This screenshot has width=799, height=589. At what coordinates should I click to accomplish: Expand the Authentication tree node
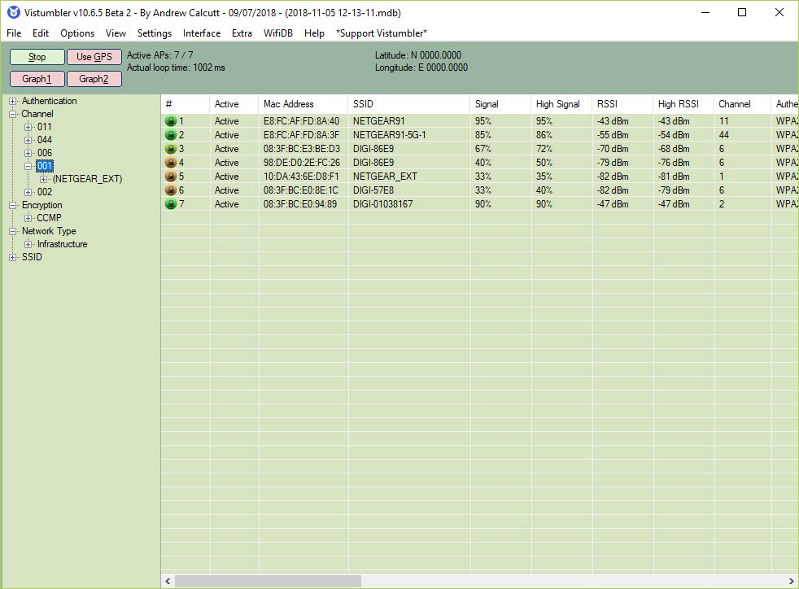coord(13,102)
